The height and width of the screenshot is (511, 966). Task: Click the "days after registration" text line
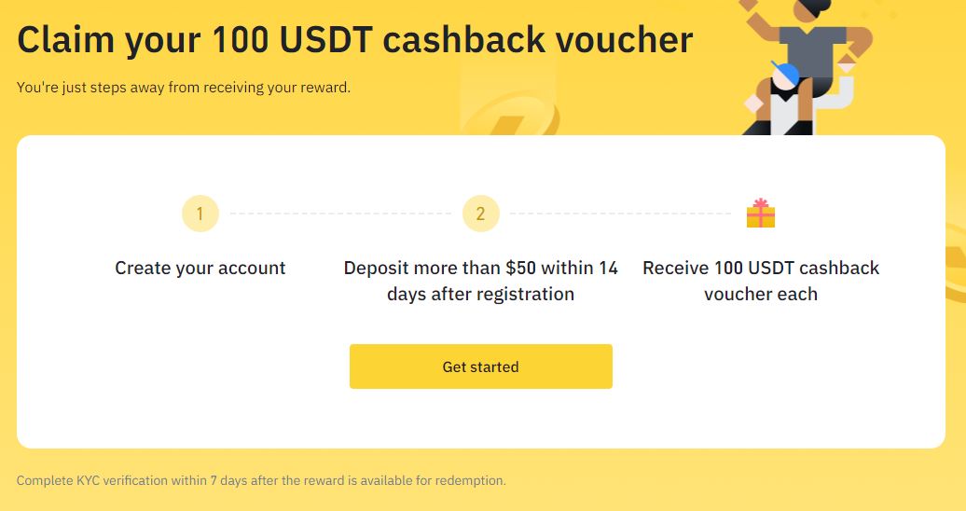(480, 294)
